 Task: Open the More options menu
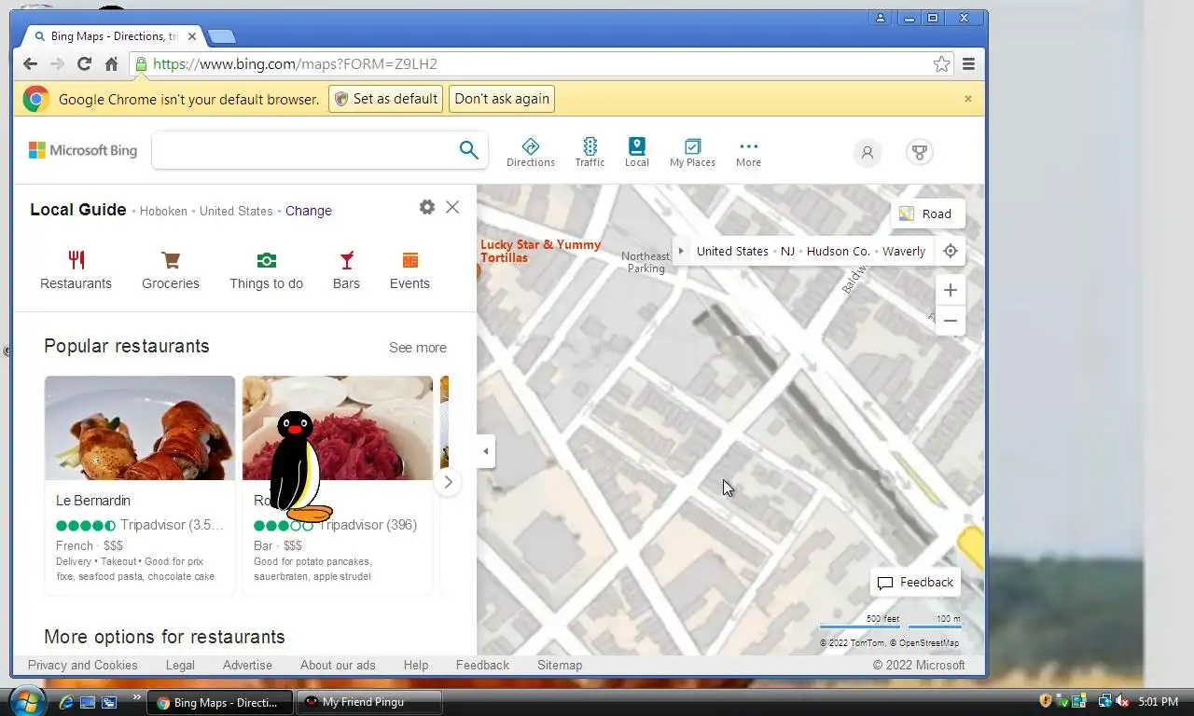pyautogui.click(x=748, y=153)
